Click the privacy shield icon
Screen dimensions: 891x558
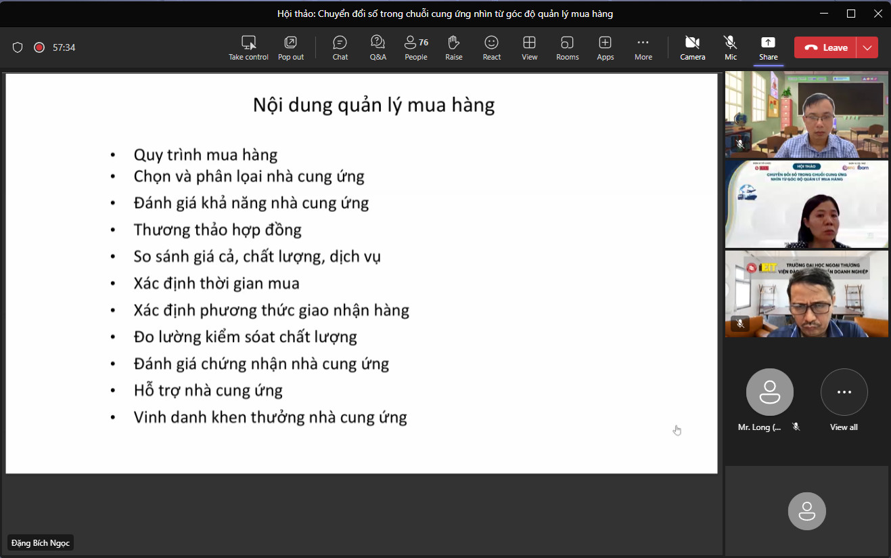click(x=18, y=47)
